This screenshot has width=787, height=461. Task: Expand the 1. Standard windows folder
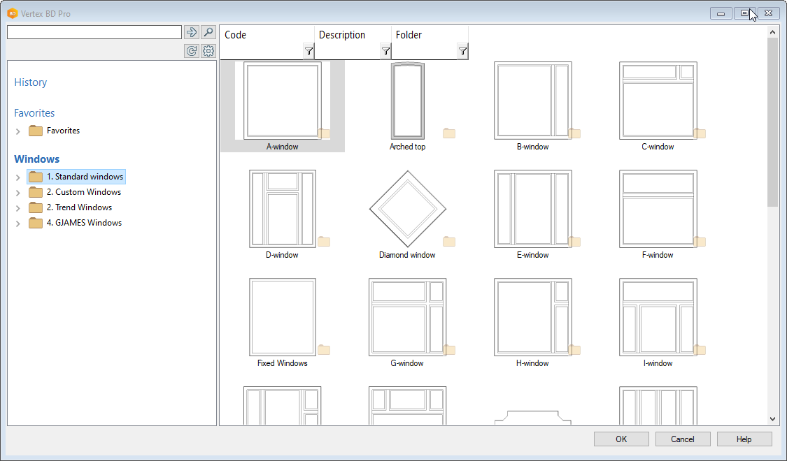click(18, 177)
